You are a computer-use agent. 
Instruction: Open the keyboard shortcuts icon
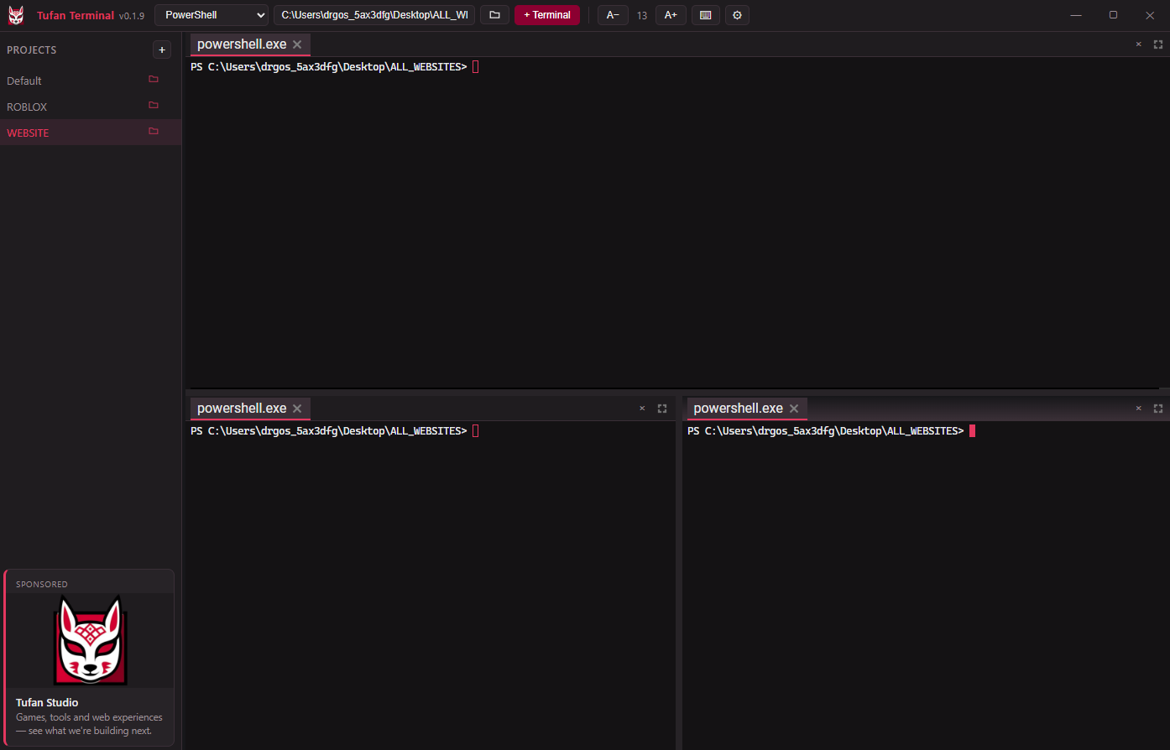click(705, 15)
